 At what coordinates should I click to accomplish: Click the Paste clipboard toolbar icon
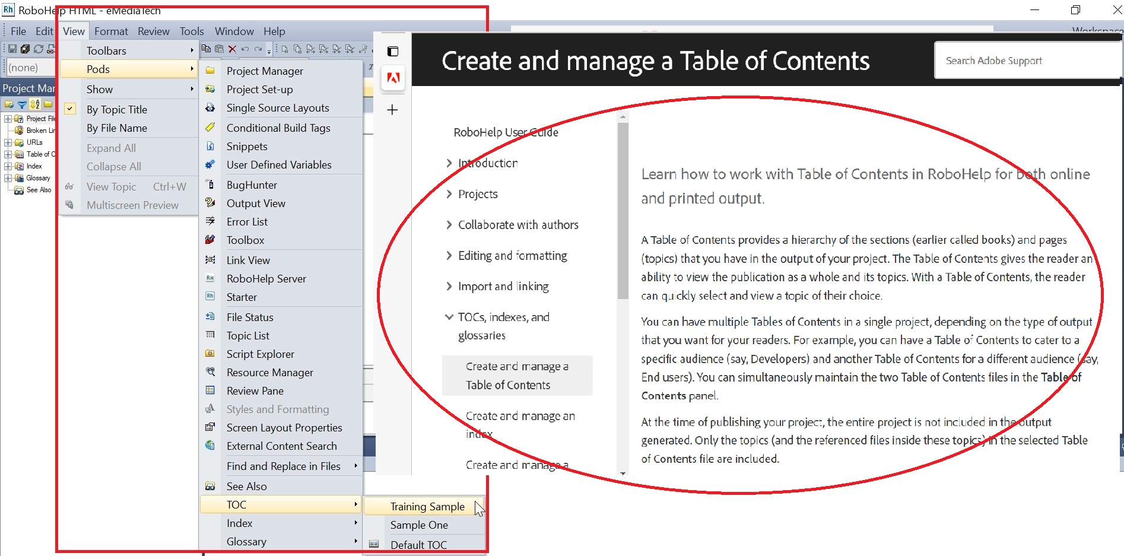point(219,49)
